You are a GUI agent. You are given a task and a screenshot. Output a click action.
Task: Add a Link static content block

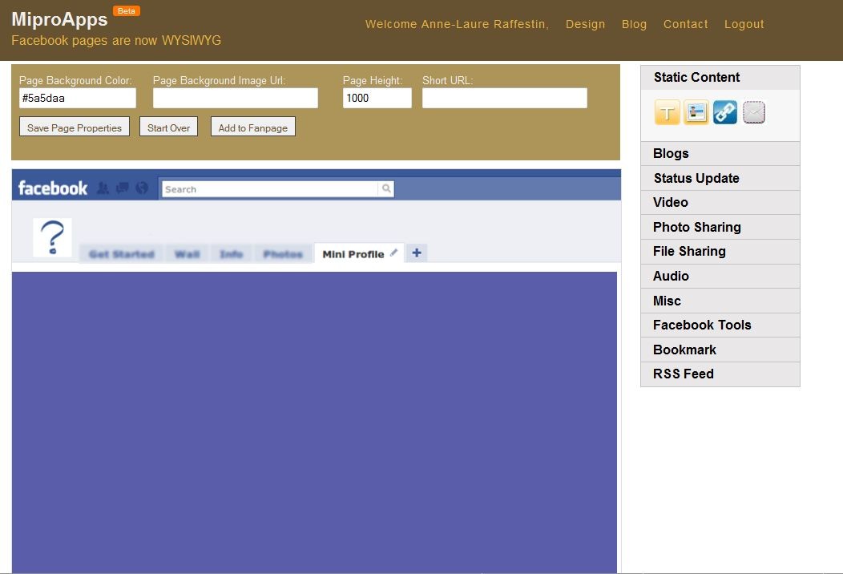coord(724,112)
